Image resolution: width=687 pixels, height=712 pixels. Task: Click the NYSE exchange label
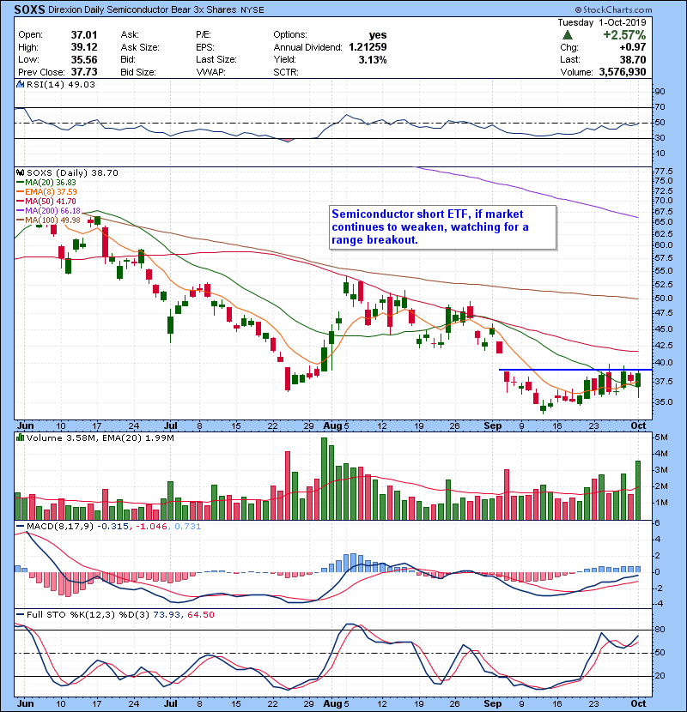pos(252,10)
